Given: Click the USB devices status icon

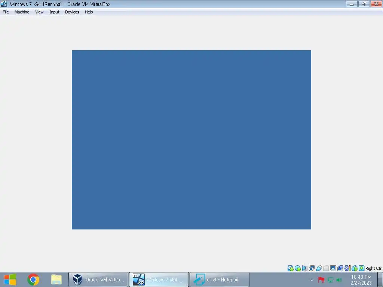Looking at the screenshot, I should (x=319, y=268).
